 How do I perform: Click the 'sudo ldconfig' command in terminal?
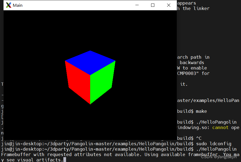[x=214, y=144]
